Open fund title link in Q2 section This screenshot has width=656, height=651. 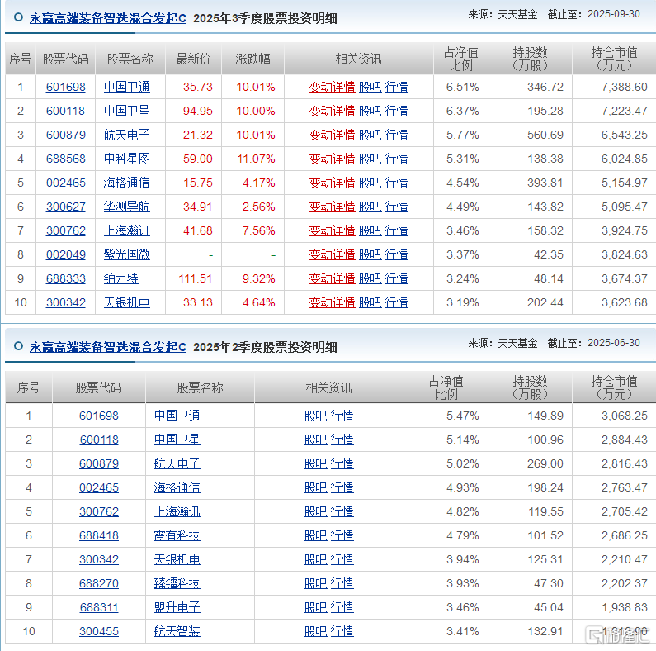pos(108,347)
